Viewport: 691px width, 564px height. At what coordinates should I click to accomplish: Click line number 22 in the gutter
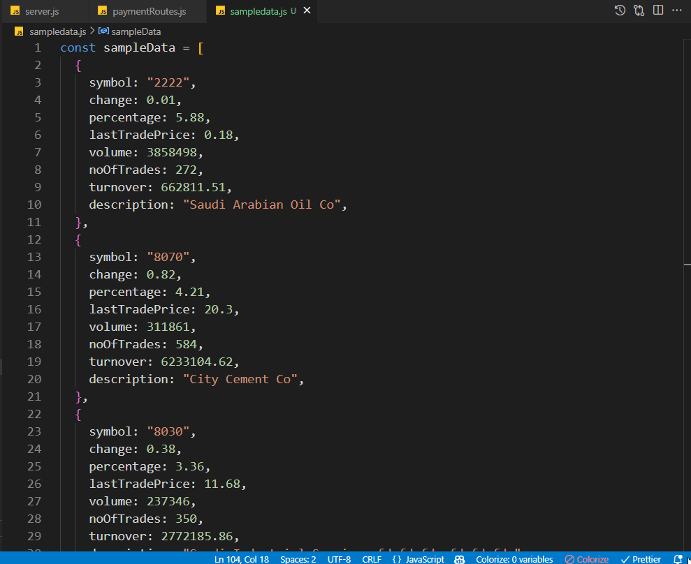tap(34, 414)
